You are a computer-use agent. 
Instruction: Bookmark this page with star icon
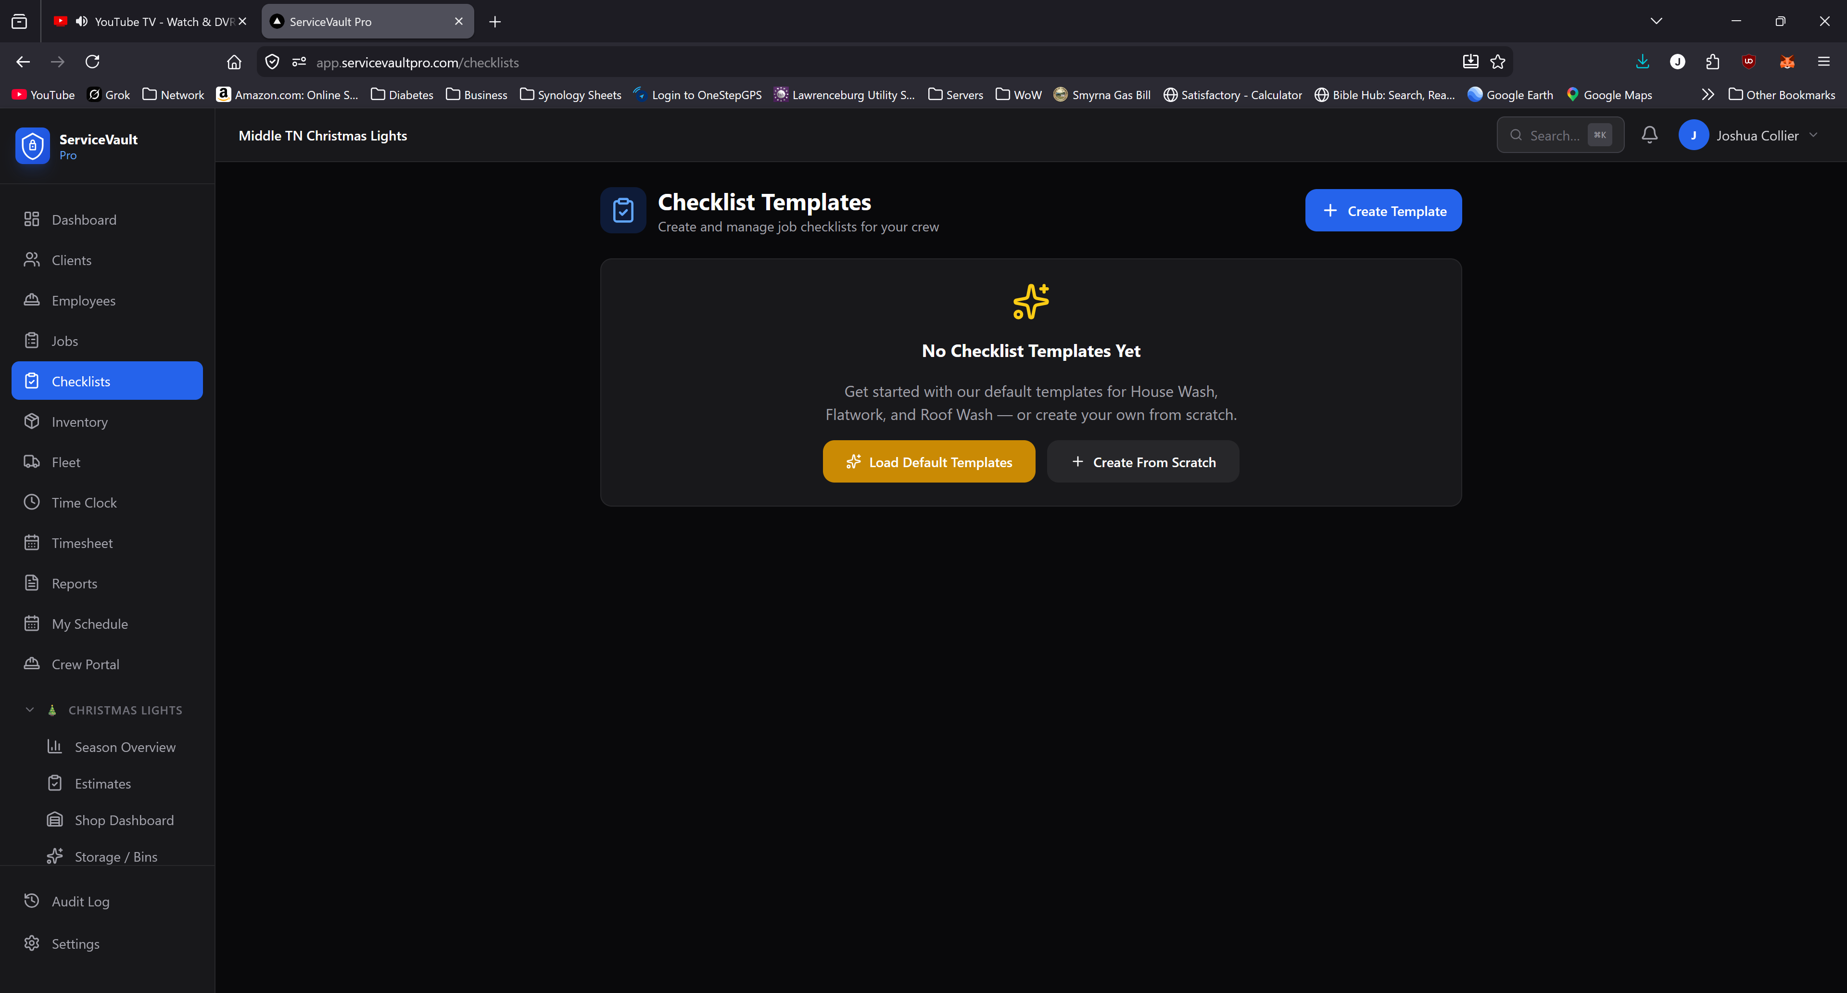[x=1498, y=62]
